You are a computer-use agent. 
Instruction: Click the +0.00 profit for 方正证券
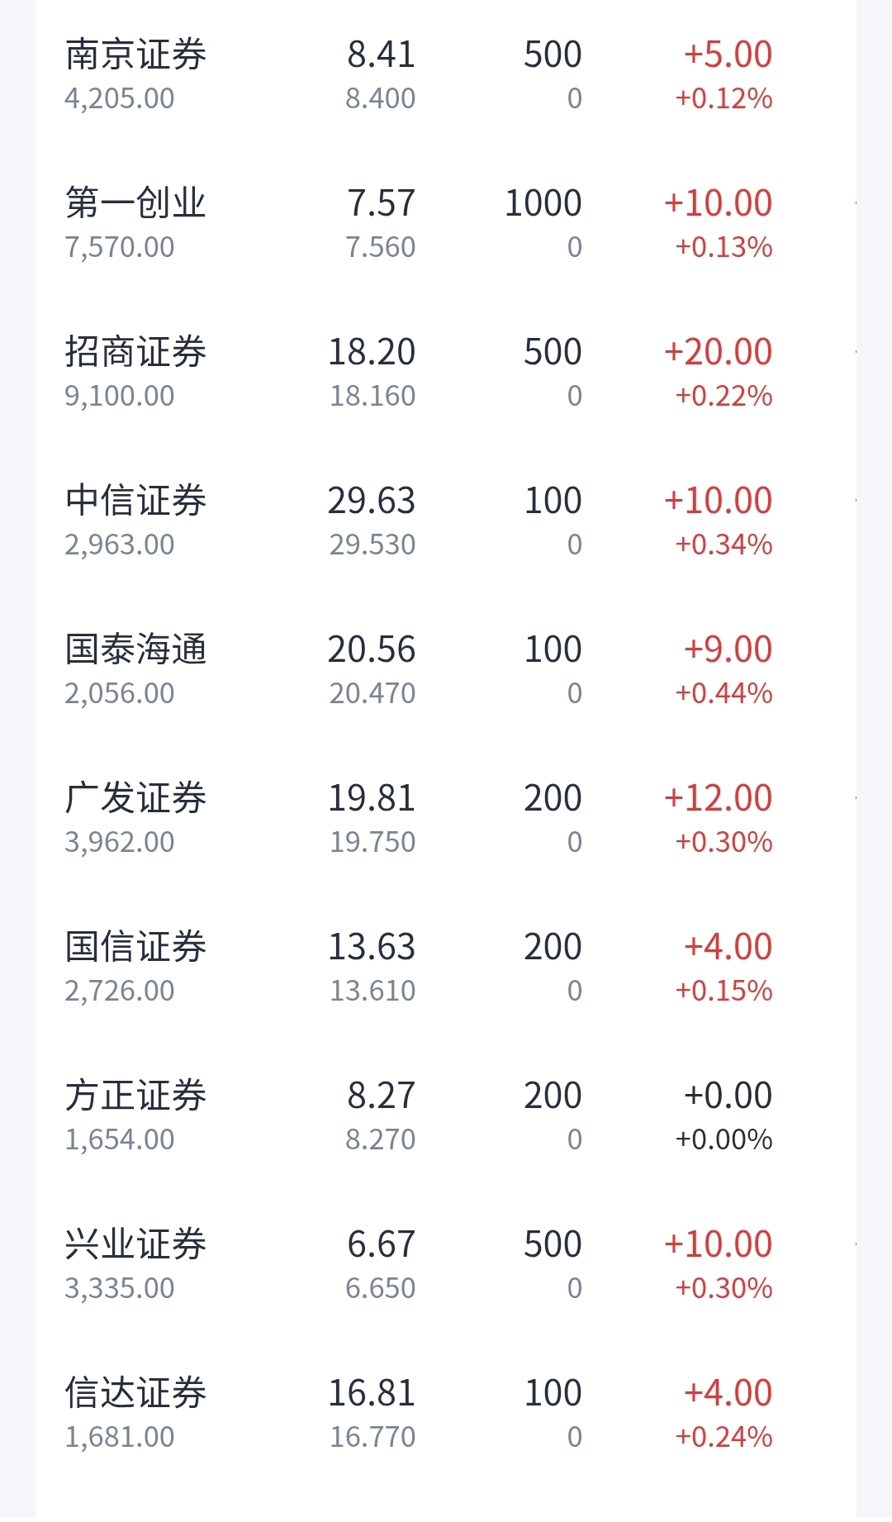point(728,1096)
